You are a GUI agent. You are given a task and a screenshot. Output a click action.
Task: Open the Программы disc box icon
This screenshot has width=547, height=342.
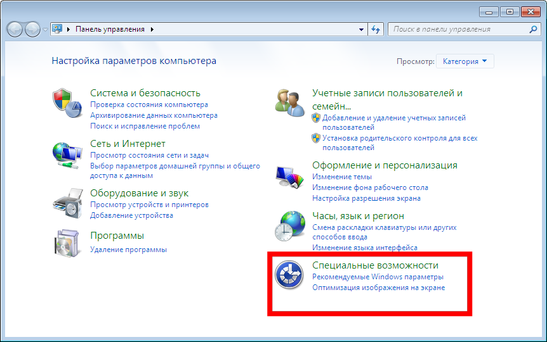[x=67, y=243]
